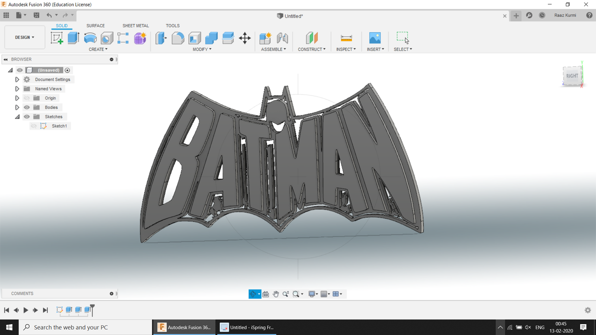
Task: Select the Look At tool
Action: point(266,294)
